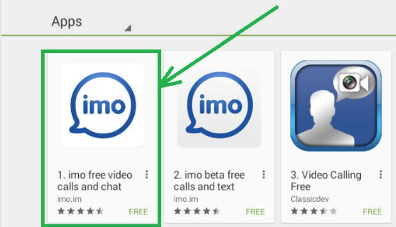This screenshot has height=227, width=396.
Task: Click star rating of imo free video calls
Action: click(81, 211)
